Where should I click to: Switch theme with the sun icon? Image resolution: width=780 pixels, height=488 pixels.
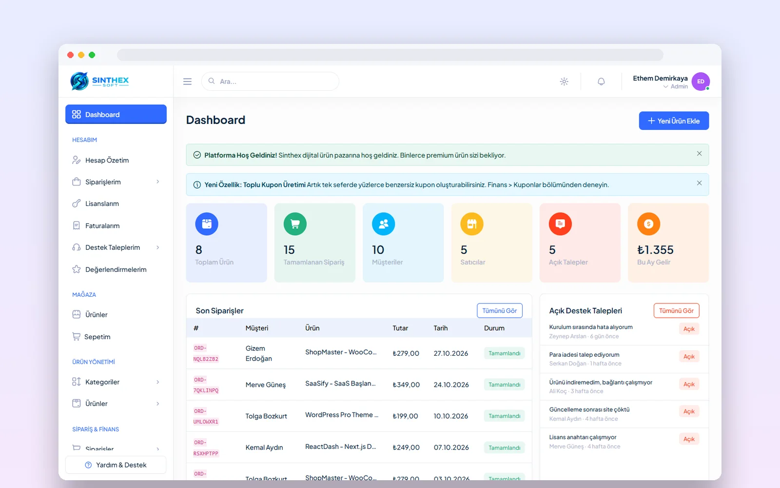pos(564,81)
